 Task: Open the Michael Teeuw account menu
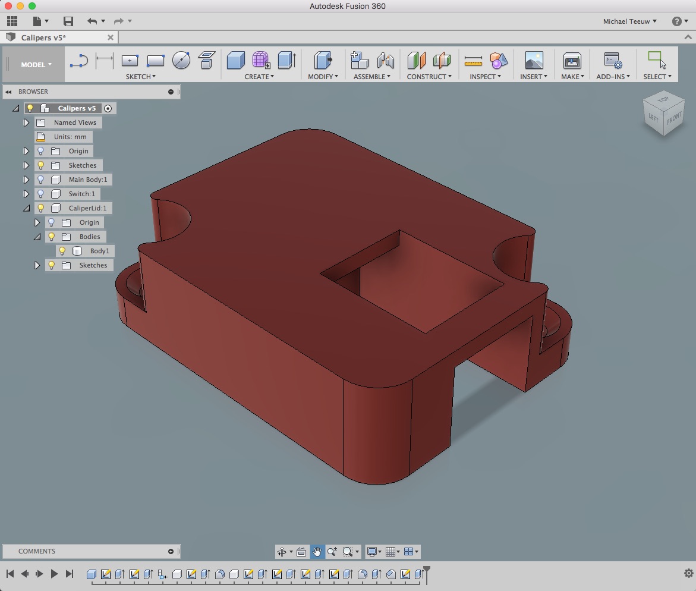(629, 21)
